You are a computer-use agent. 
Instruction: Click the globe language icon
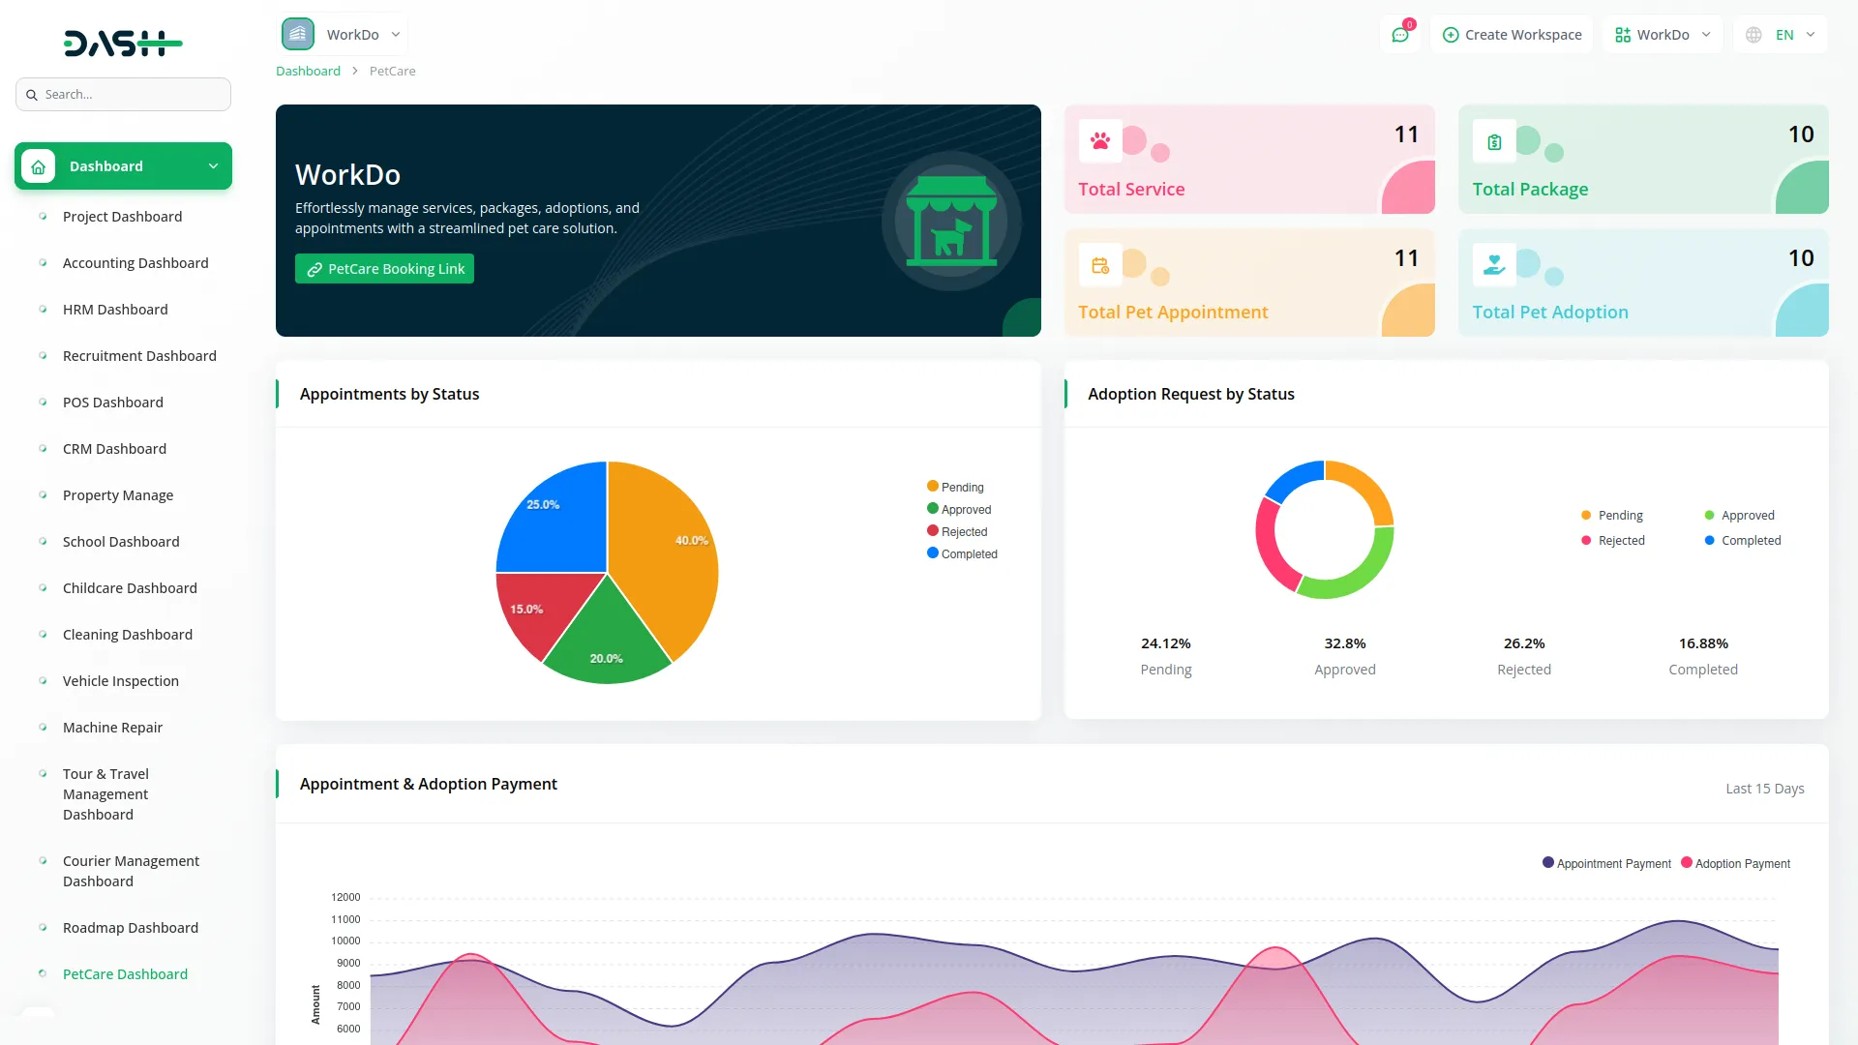point(1753,35)
